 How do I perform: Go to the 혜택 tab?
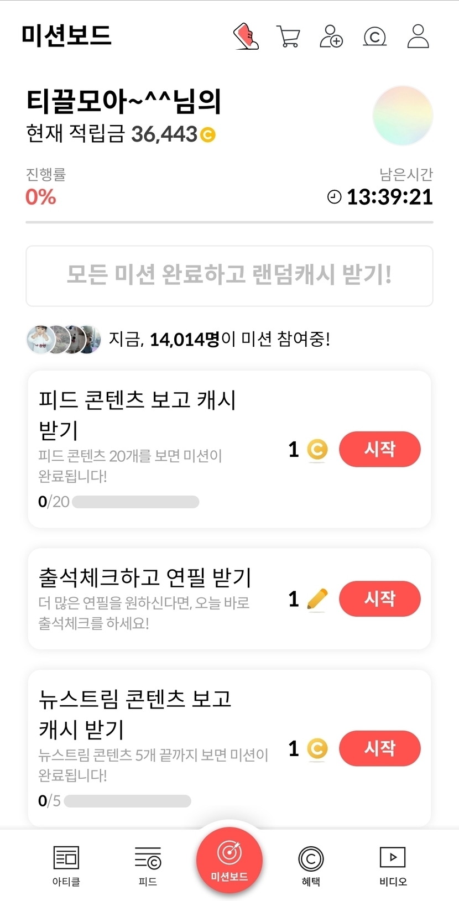311,865
